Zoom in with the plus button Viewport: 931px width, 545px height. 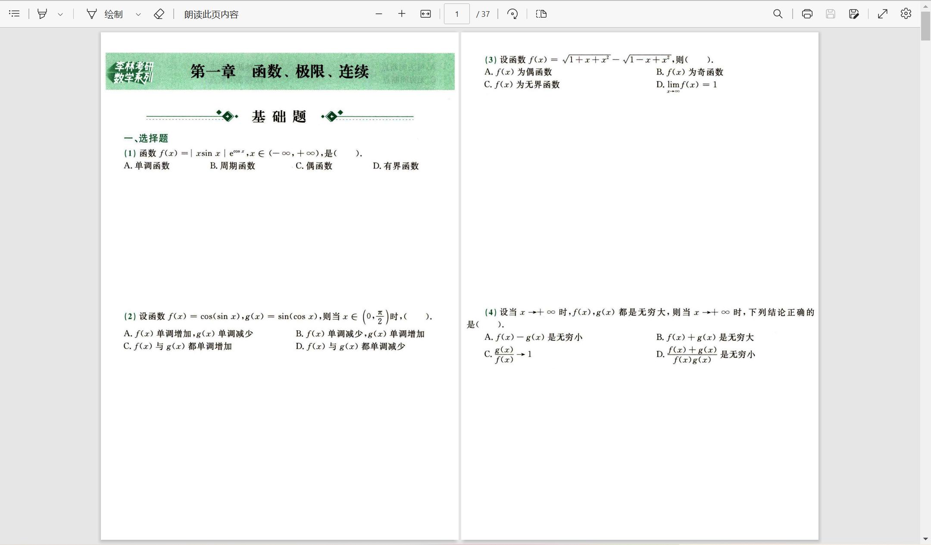(x=402, y=14)
